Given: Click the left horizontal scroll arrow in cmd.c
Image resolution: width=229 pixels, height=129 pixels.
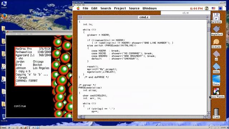Looking at the screenshot, I should pyautogui.click(x=79, y=117).
